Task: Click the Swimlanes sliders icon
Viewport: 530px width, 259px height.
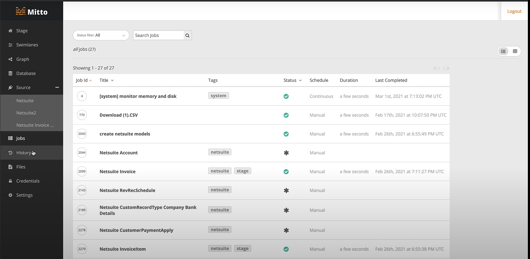Action: point(10,45)
